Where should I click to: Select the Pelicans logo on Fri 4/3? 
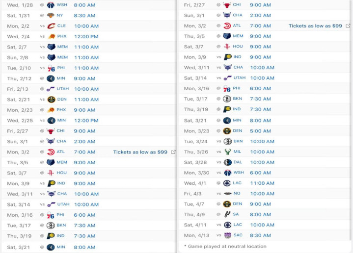228,193
